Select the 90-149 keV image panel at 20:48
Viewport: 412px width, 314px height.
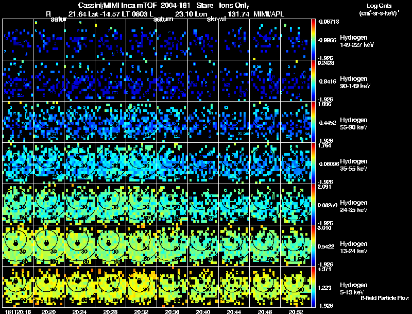tap(265, 80)
